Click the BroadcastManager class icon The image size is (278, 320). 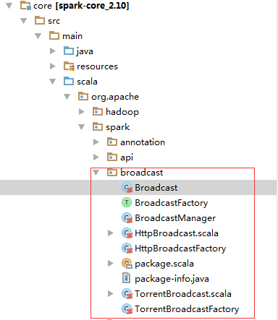pyautogui.click(x=127, y=218)
